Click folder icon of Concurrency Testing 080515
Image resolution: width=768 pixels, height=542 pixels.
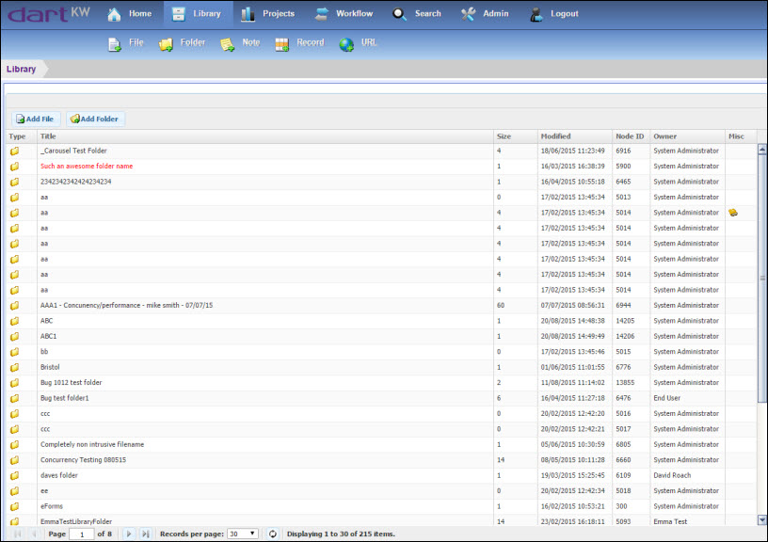(15, 460)
